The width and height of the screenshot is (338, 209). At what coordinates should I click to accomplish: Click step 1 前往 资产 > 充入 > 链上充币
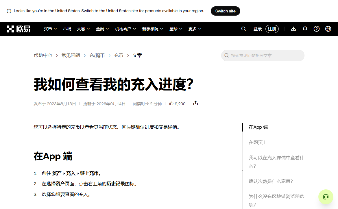[x=71, y=173]
